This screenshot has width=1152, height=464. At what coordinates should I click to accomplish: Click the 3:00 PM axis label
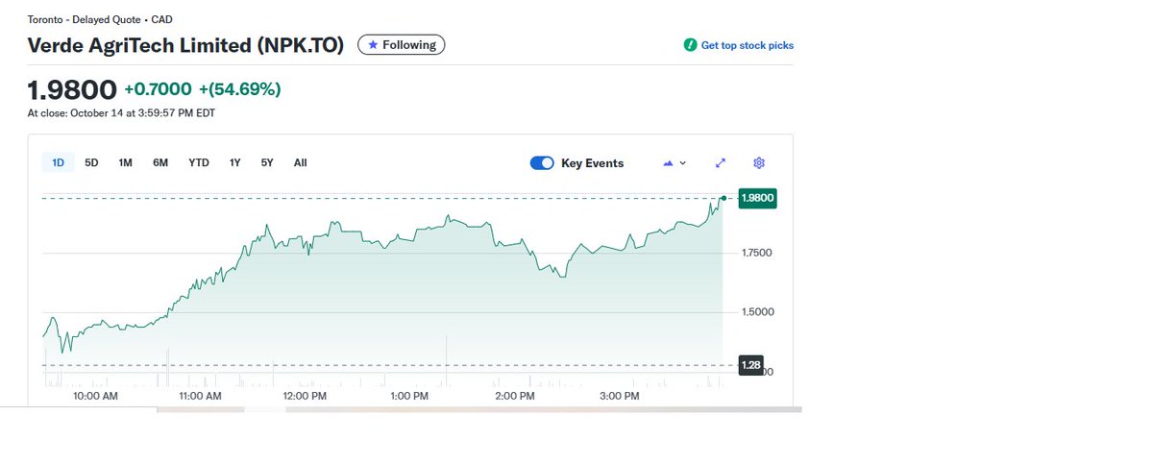click(620, 397)
